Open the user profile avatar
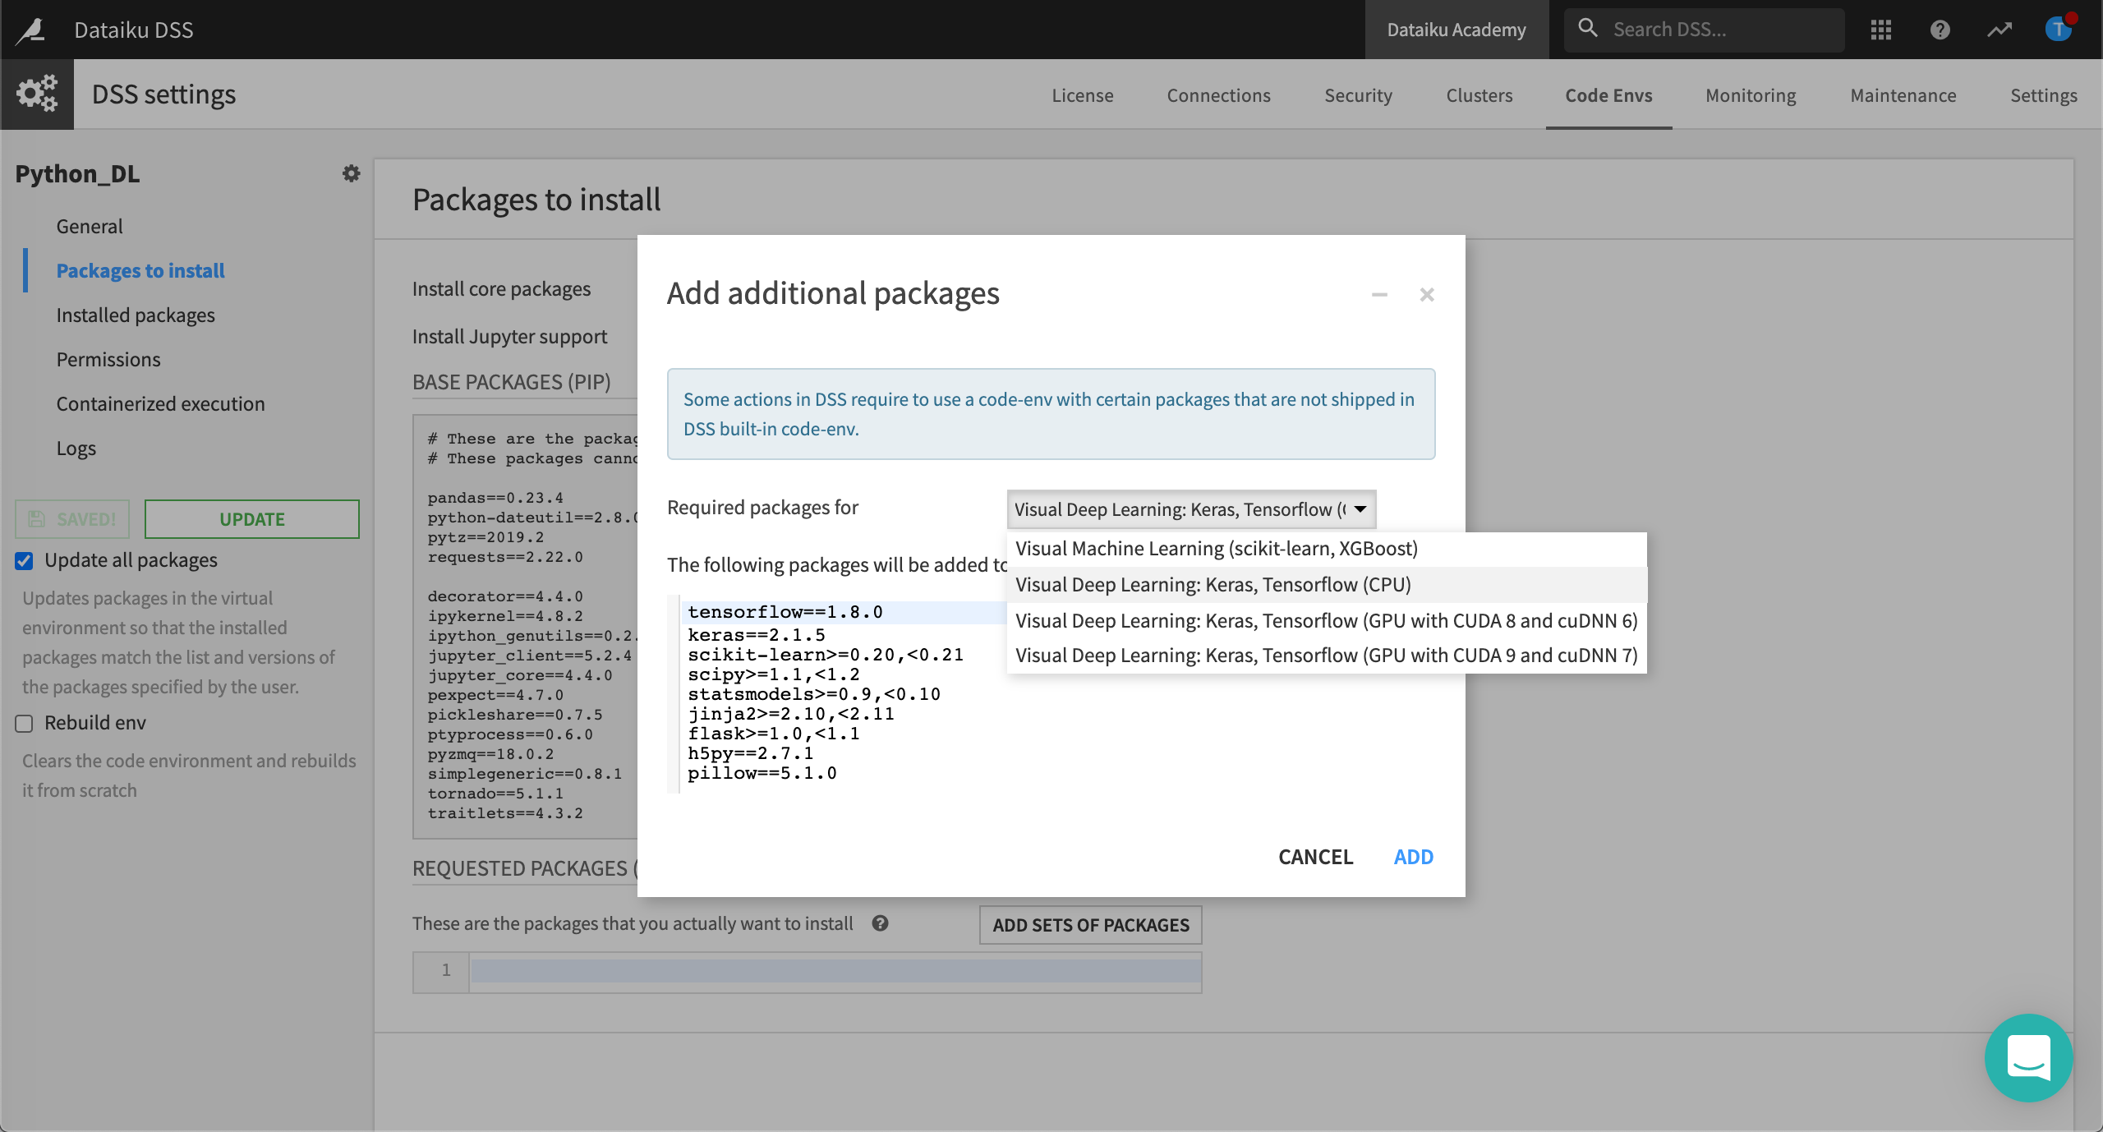 2059,29
